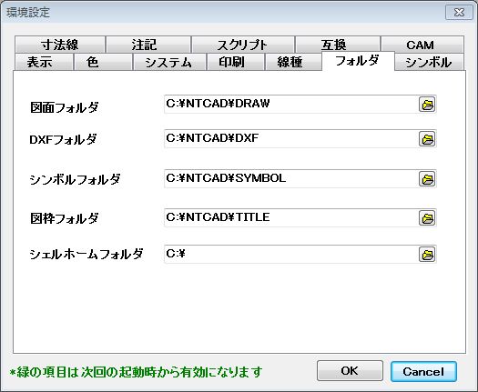Go to the システム tab
The image size is (478, 392).
(169, 62)
